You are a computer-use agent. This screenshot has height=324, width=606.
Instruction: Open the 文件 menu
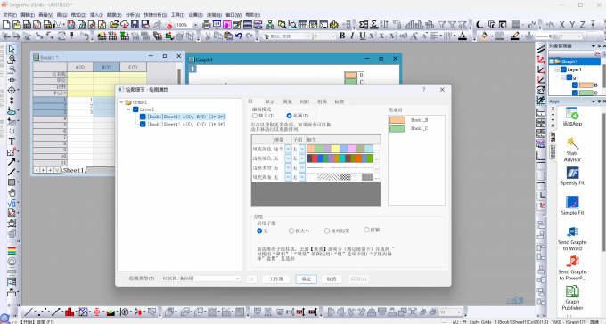coord(10,14)
